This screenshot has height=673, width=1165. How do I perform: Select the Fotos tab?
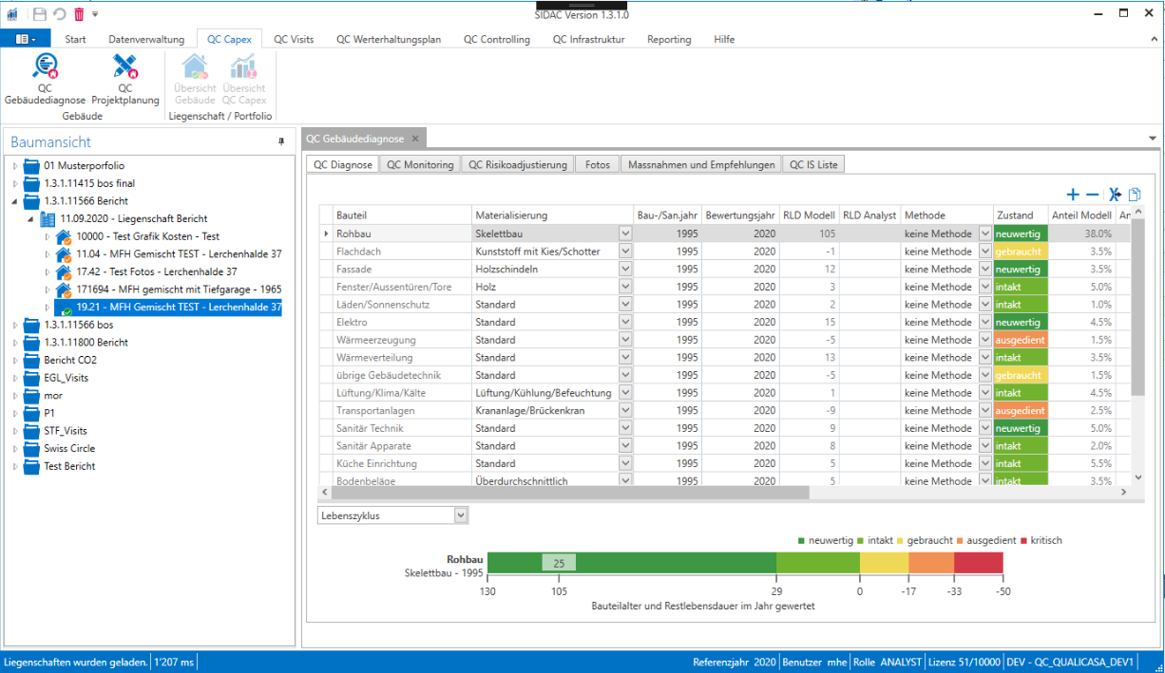tap(597, 163)
